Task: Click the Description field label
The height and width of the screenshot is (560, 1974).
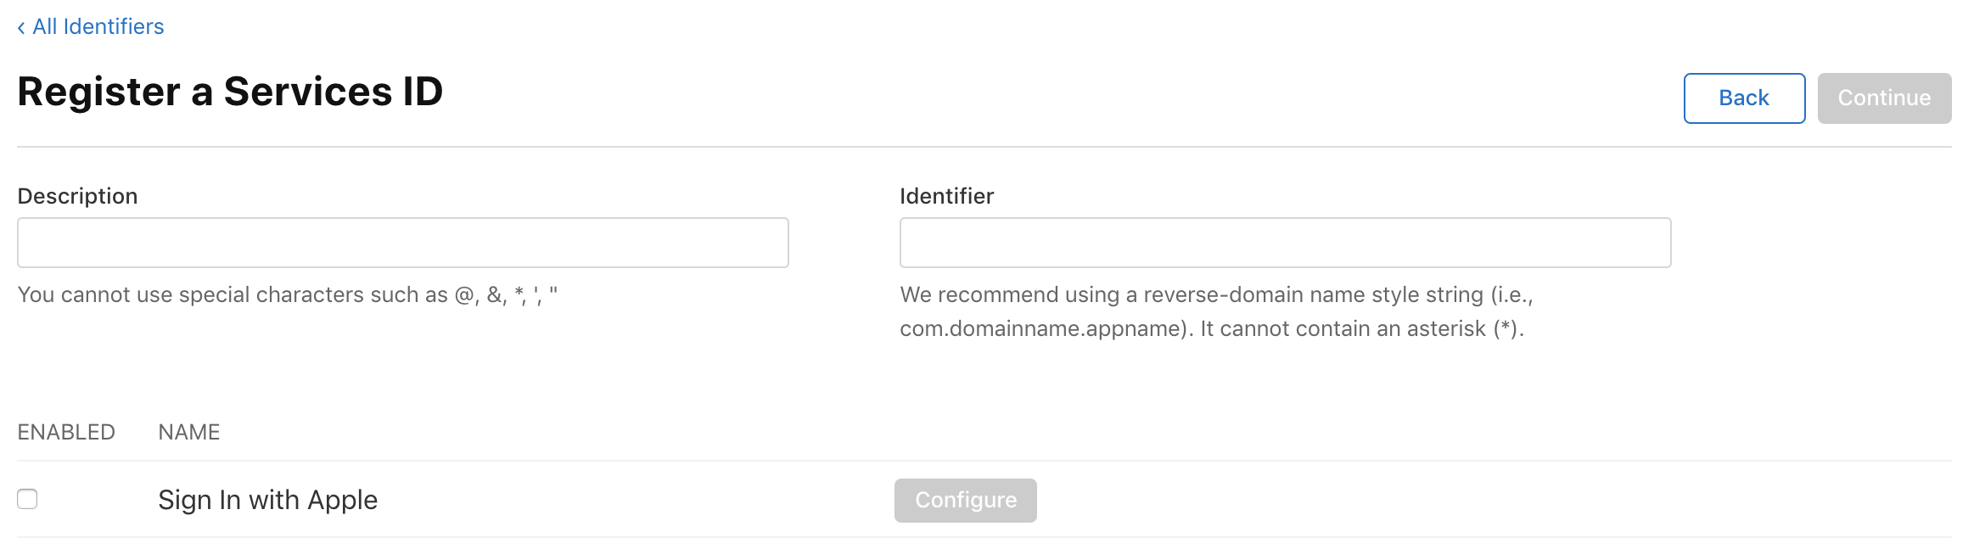Action: pos(77,196)
